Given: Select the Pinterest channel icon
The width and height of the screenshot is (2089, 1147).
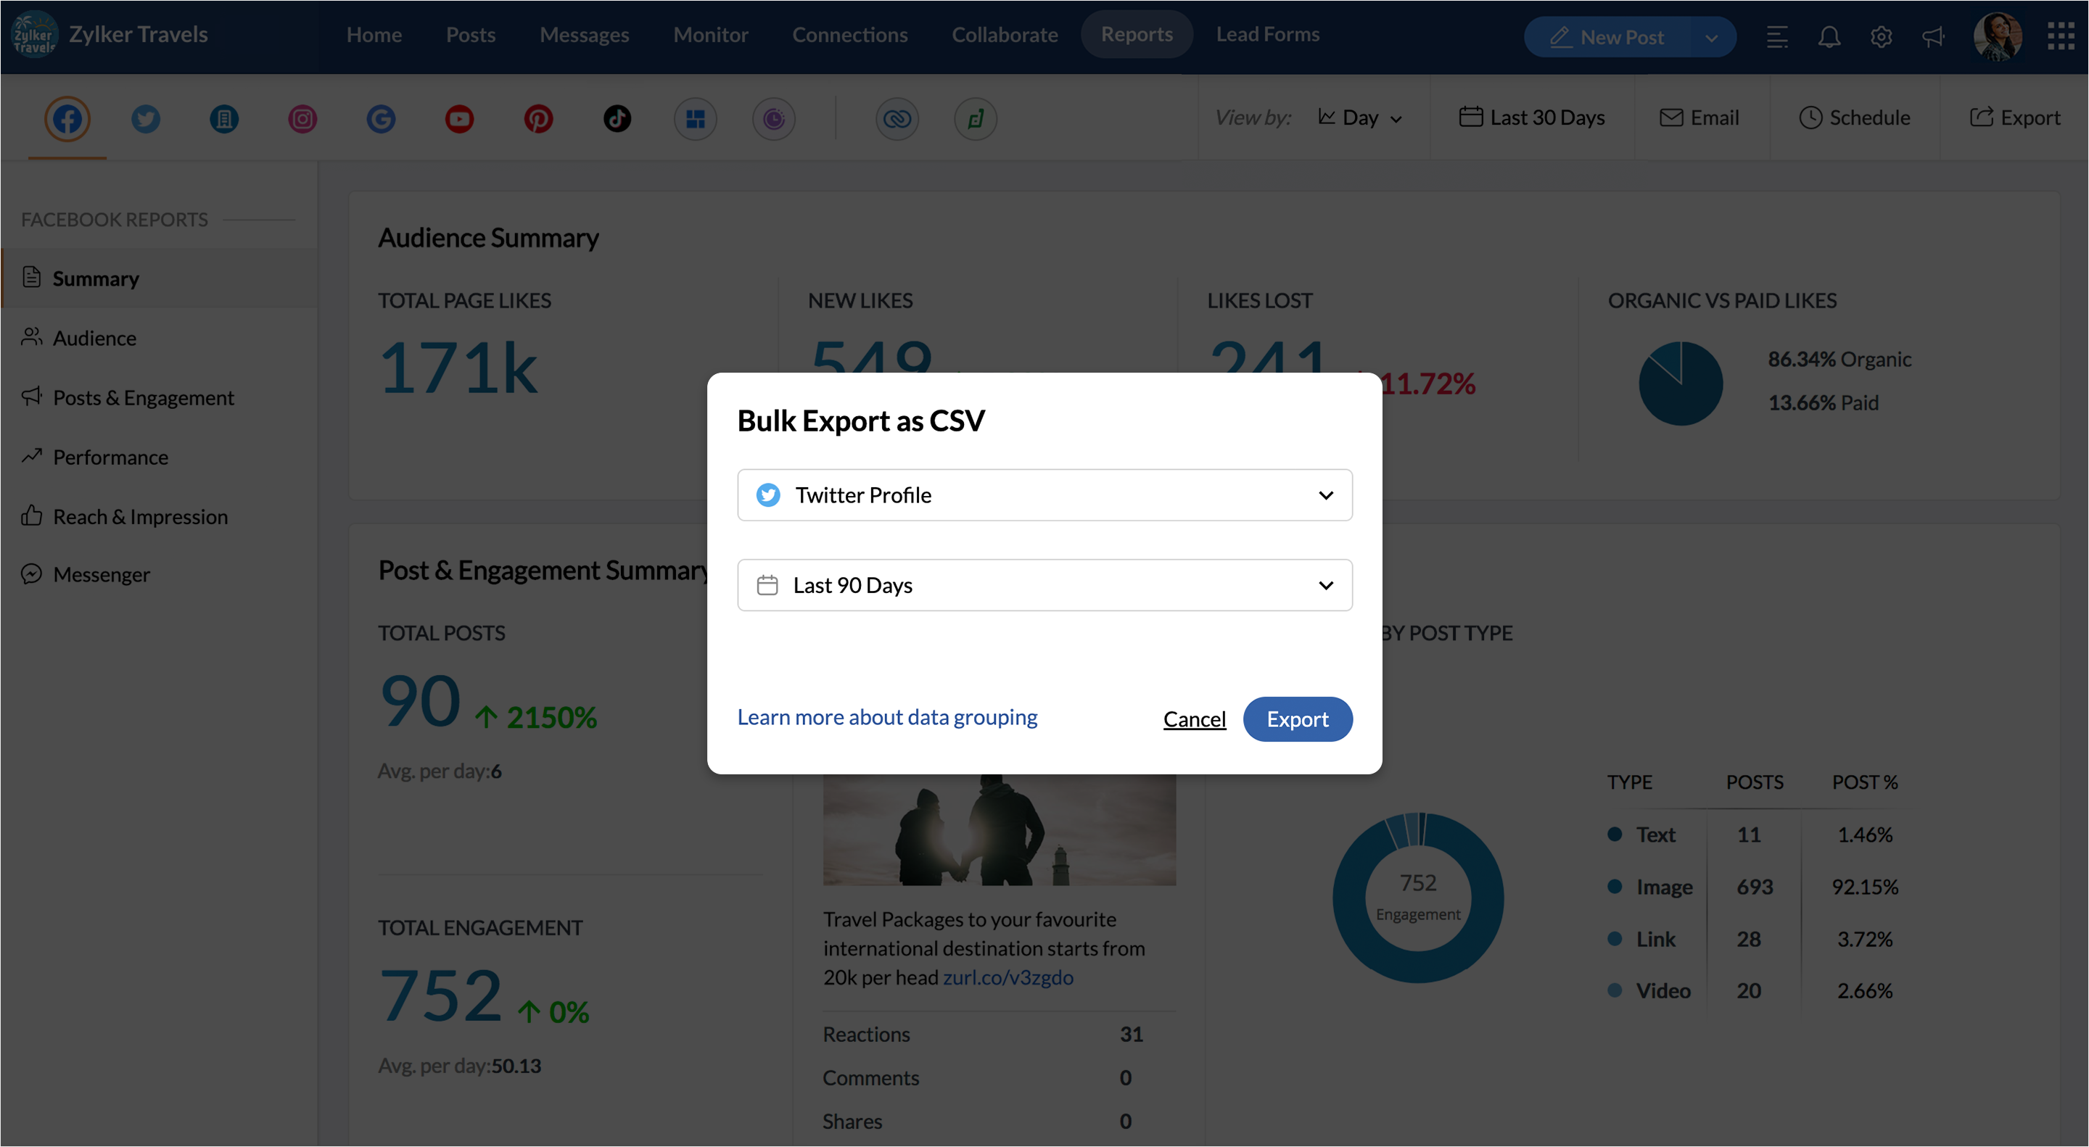Looking at the screenshot, I should (x=538, y=119).
